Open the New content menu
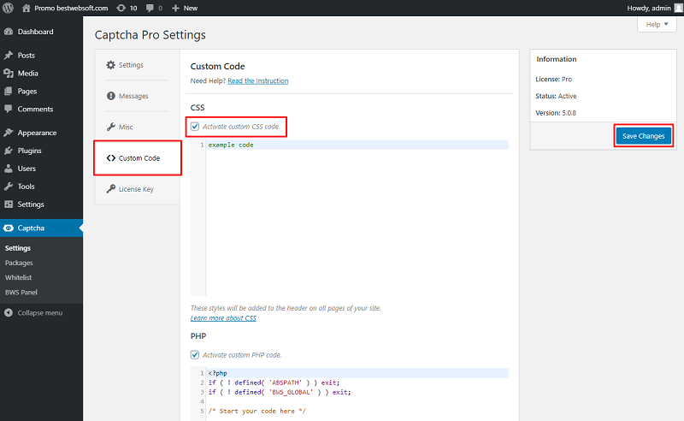This screenshot has width=684, height=421. [185, 8]
